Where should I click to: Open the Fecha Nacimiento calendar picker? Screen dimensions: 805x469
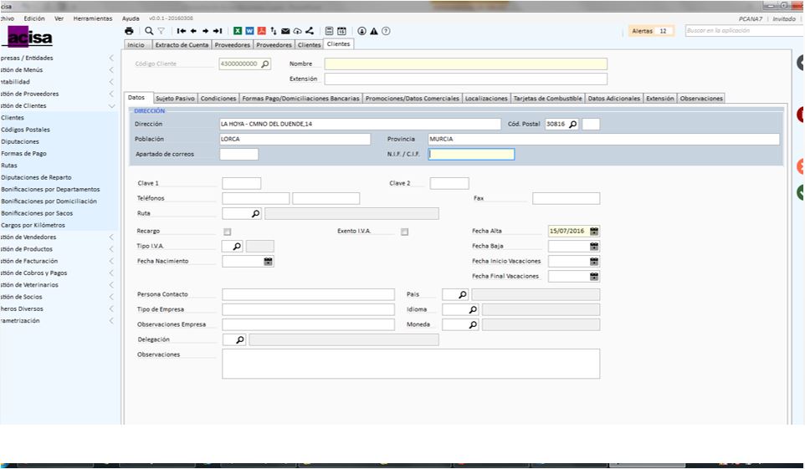pos(268,261)
